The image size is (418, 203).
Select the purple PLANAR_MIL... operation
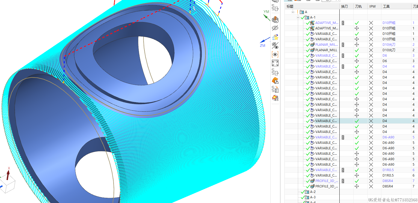click(327, 45)
